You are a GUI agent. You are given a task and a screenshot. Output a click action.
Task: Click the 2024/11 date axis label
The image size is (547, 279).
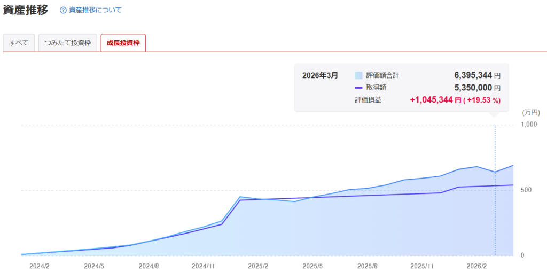[x=204, y=266]
